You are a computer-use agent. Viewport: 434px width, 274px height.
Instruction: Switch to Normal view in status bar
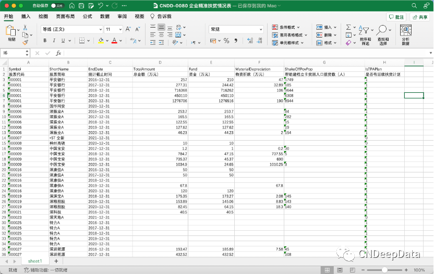point(327,270)
